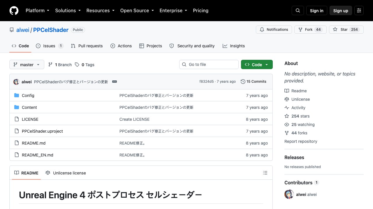This screenshot has width=373, height=209.
Task: Star the PPCelShader repository
Action: [x=346, y=30]
